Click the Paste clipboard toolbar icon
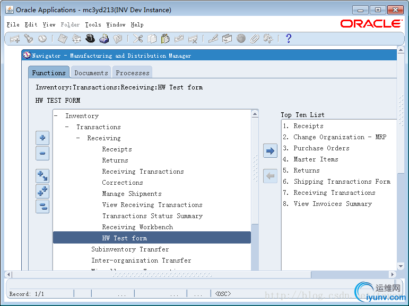The width and height of the screenshot is (409, 306). click(x=166, y=39)
